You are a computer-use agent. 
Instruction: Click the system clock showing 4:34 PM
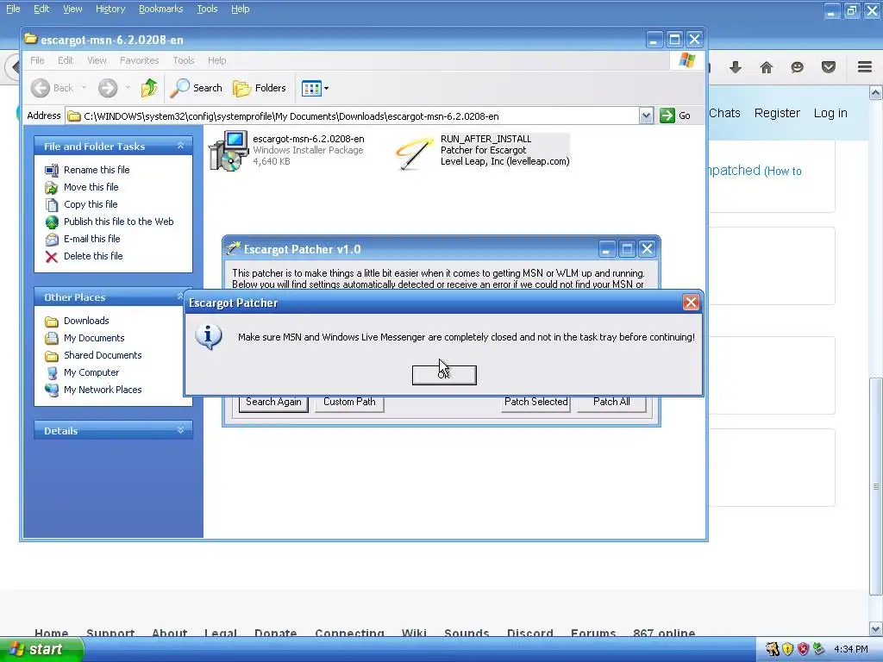point(851,649)
